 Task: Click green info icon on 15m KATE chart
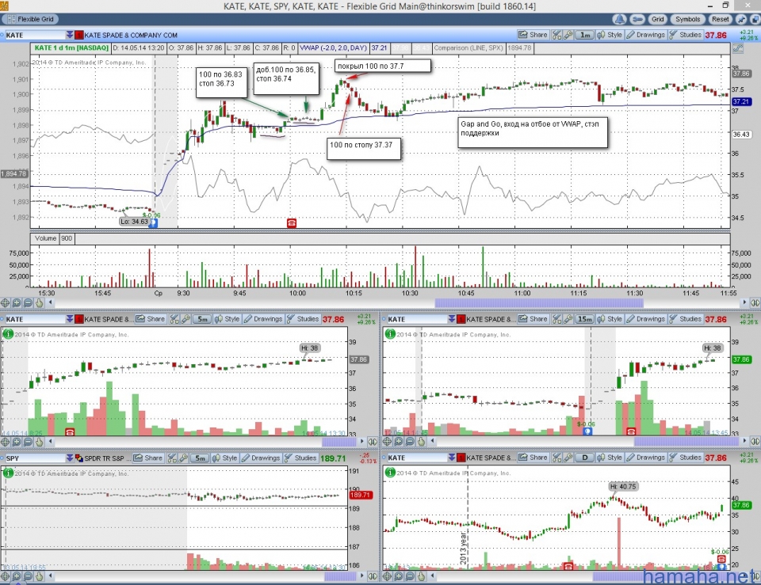tap(390, 334)
